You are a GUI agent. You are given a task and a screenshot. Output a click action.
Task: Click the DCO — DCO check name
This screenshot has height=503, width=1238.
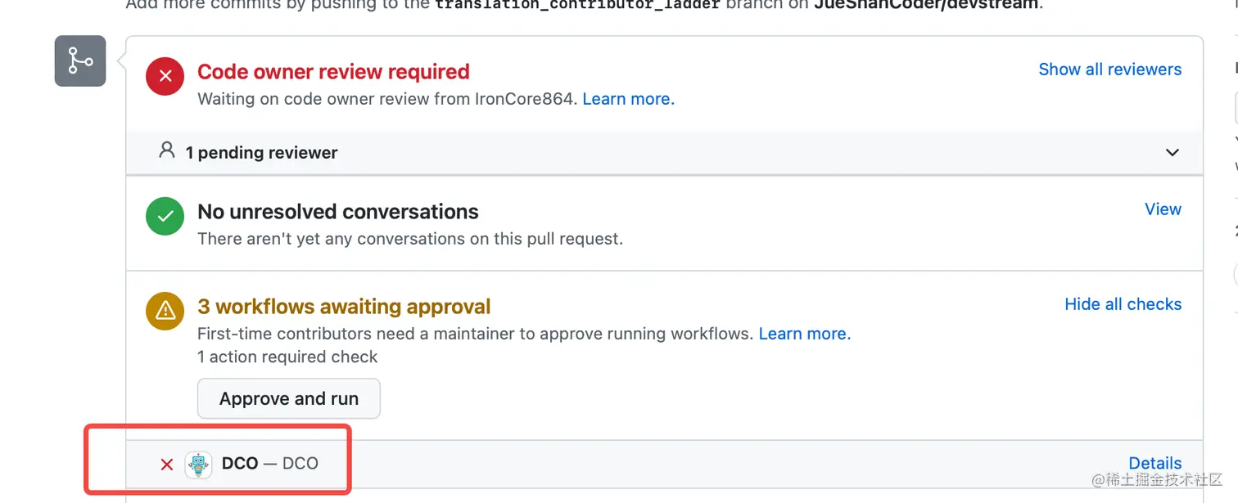tap(269, 464)
